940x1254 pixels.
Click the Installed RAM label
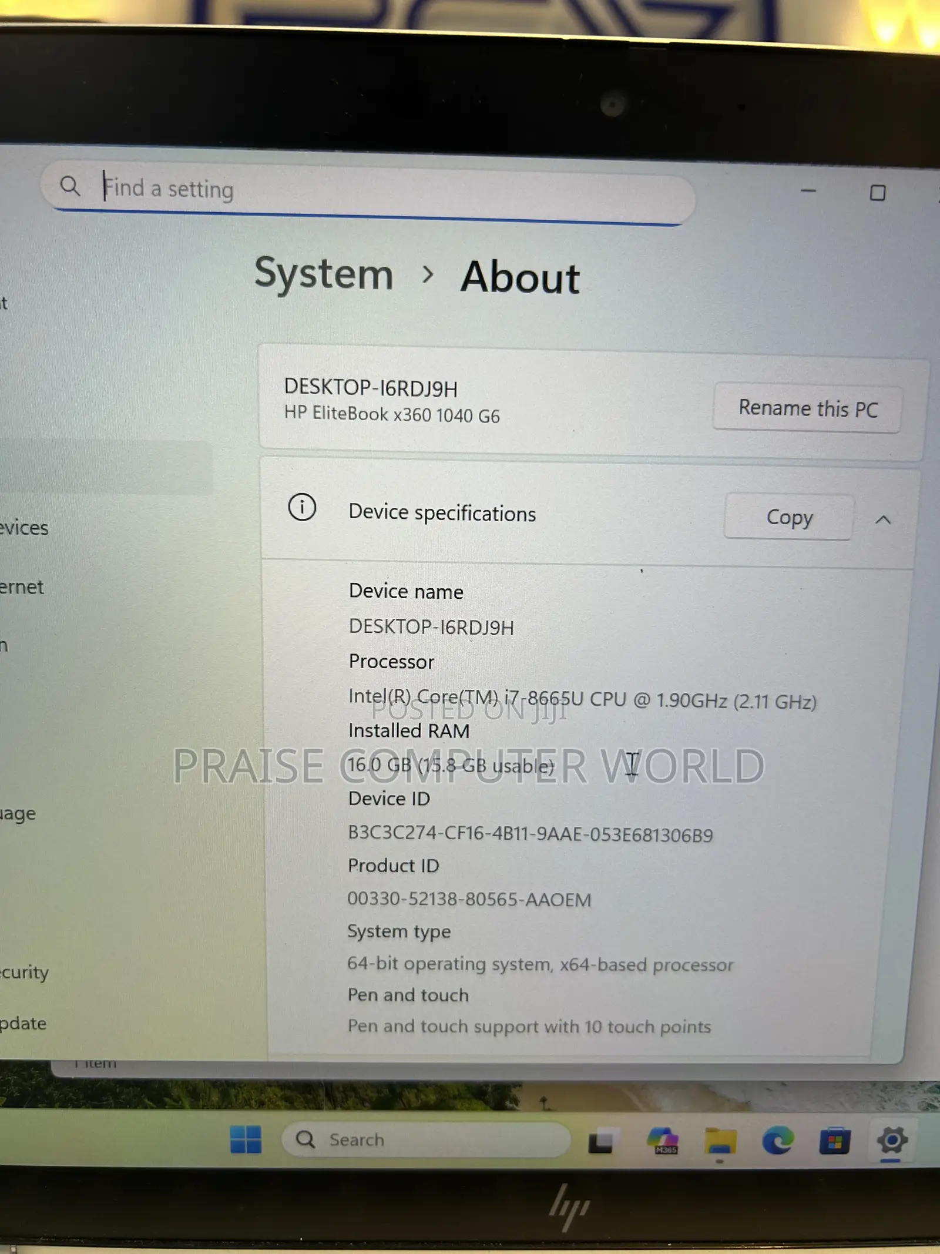[x=409, y=730]
